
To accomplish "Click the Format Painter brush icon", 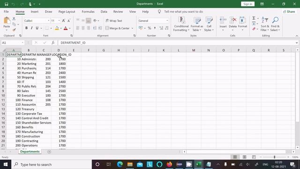I will 14,30.
